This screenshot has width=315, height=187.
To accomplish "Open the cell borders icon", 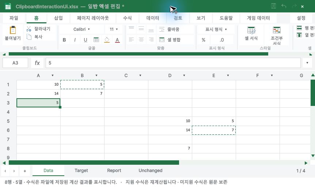I will coord(96,40).
